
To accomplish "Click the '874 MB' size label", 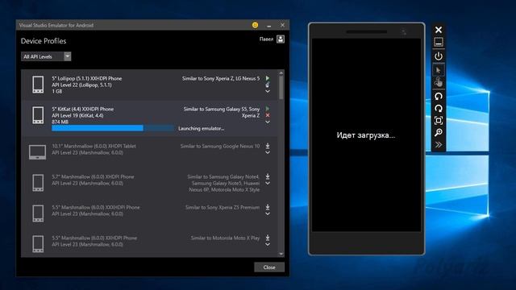I will (60, 122).
